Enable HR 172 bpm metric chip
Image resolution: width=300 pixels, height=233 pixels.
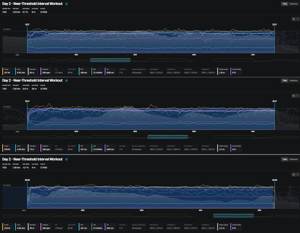point(59,71)
